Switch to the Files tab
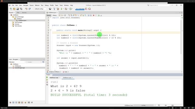The height and width of the screenshot is (109, 195). pos(18,13)
